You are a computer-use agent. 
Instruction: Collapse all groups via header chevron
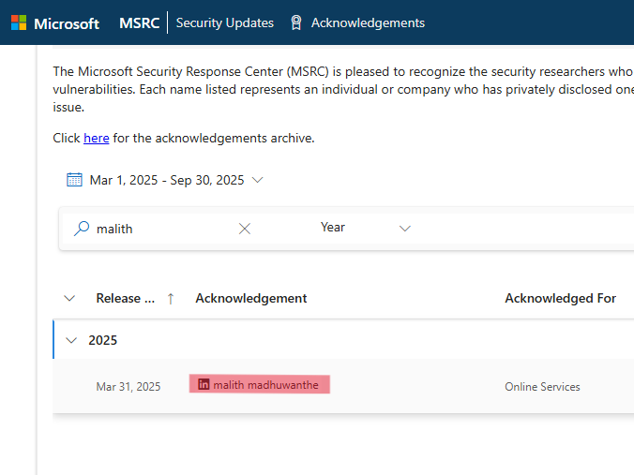click(x=69, y=298)
